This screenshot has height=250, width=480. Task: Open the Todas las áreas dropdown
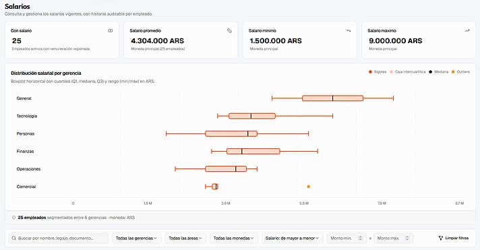[x=185, y=238]
